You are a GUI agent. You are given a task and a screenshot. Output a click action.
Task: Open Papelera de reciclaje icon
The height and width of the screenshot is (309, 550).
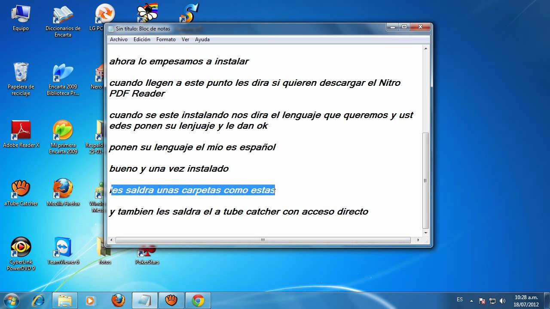(x=21, y=79)
